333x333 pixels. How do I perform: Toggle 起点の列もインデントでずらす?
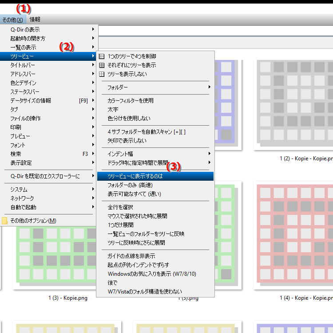point(155,265)
